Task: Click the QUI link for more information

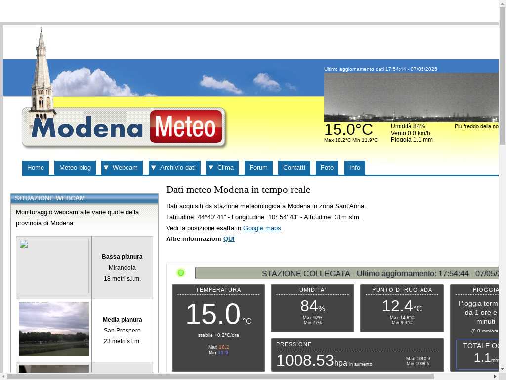Action: pos(229,239)
